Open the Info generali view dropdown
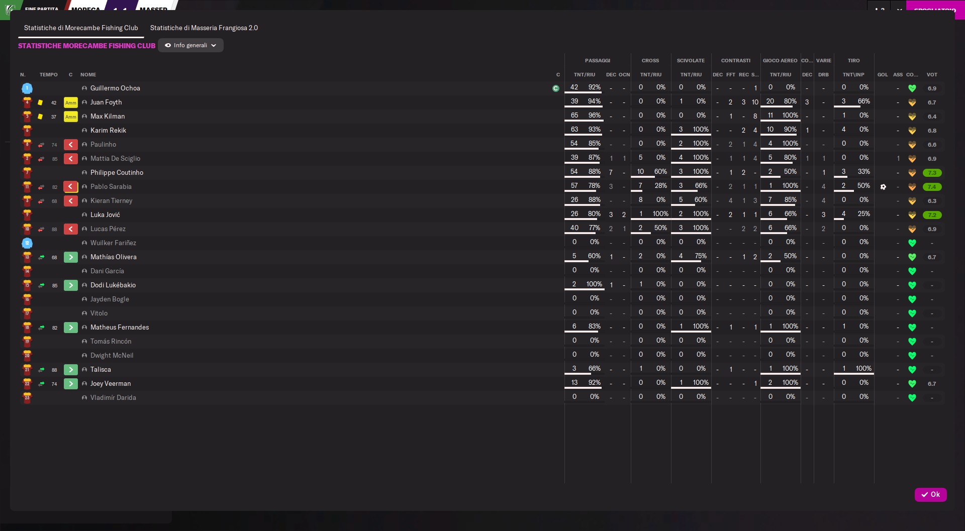This screenshot has width=965, height=531. [x=190, y=45]
